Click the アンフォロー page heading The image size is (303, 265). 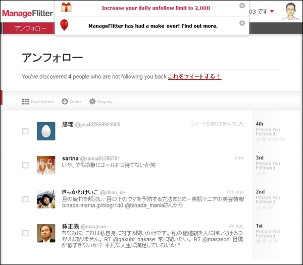[x=53, y=58]
